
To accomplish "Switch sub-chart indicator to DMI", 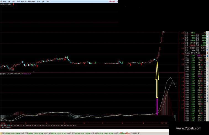I will point(15,125).
